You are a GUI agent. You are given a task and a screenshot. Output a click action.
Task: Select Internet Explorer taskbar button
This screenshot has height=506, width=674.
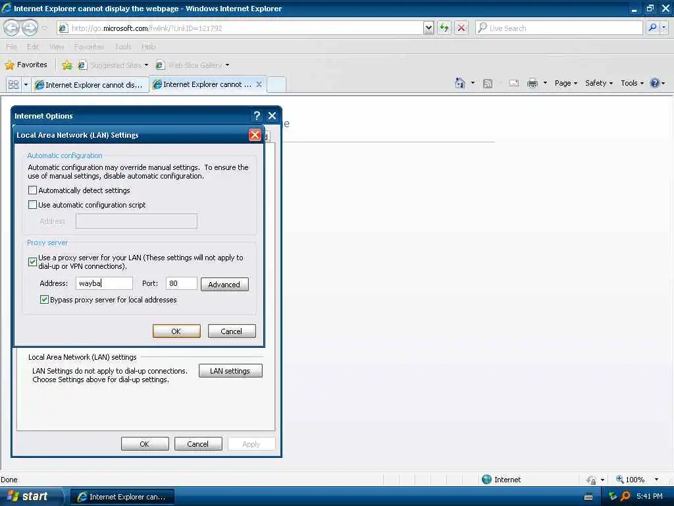tap(122, 497)
